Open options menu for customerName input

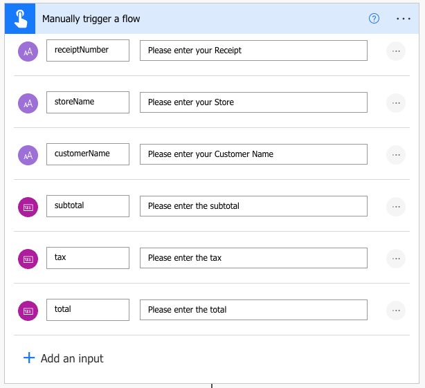click(x=395, y=154)
